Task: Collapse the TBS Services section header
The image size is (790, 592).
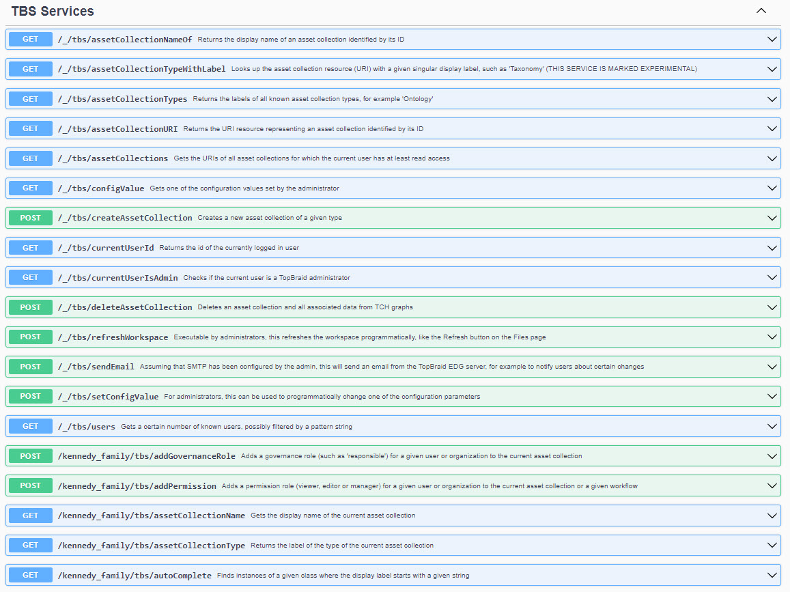Action: pos(761,11)
